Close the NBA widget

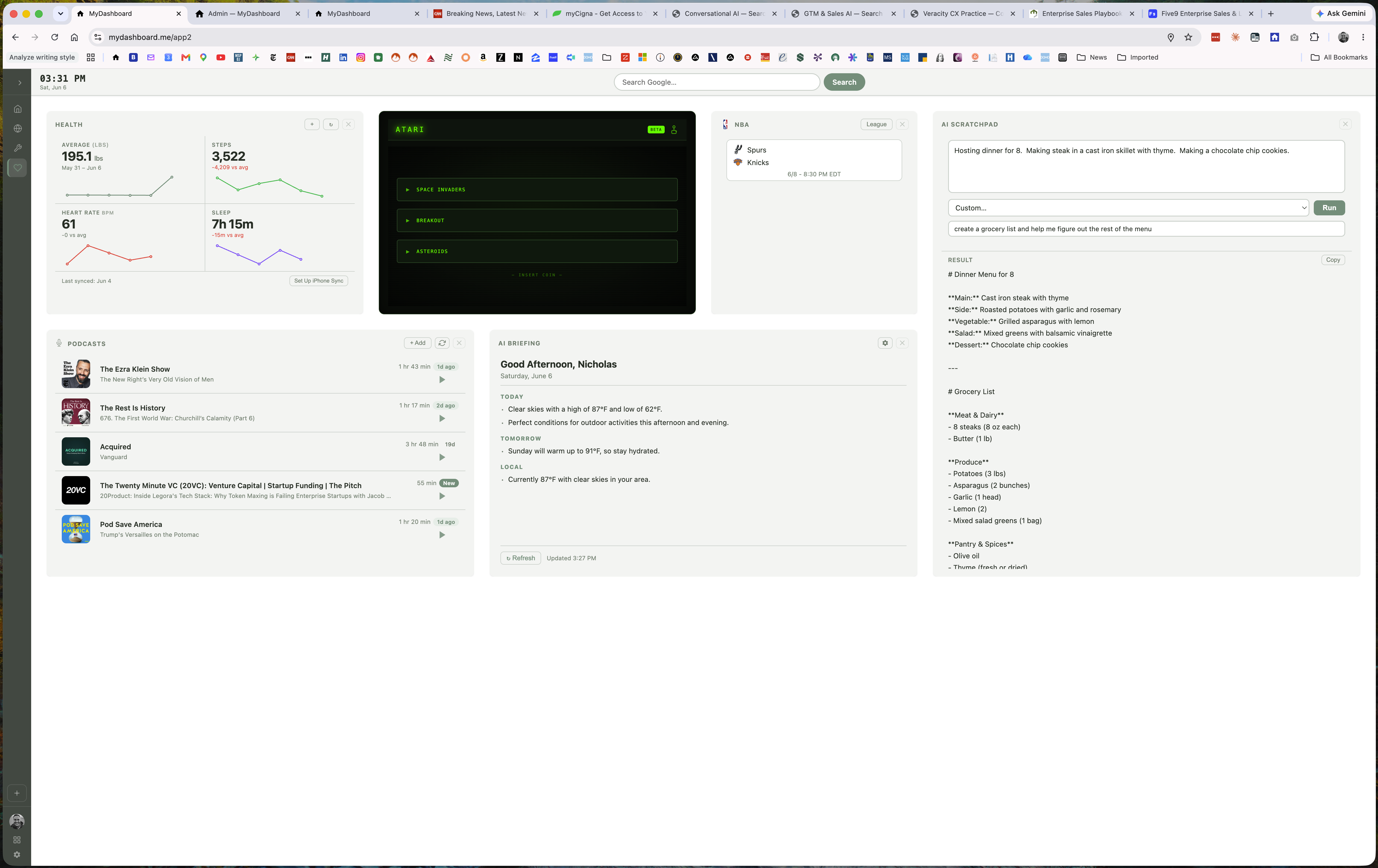[902, 124]
